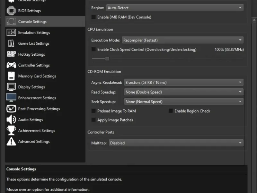
Task: Select Enhancement Settings in sidebar
Action: 37,98
